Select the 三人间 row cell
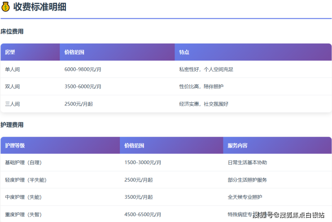The width and height of the screenshot is (332, 222). pyautogui.click(x=13, y=104)
